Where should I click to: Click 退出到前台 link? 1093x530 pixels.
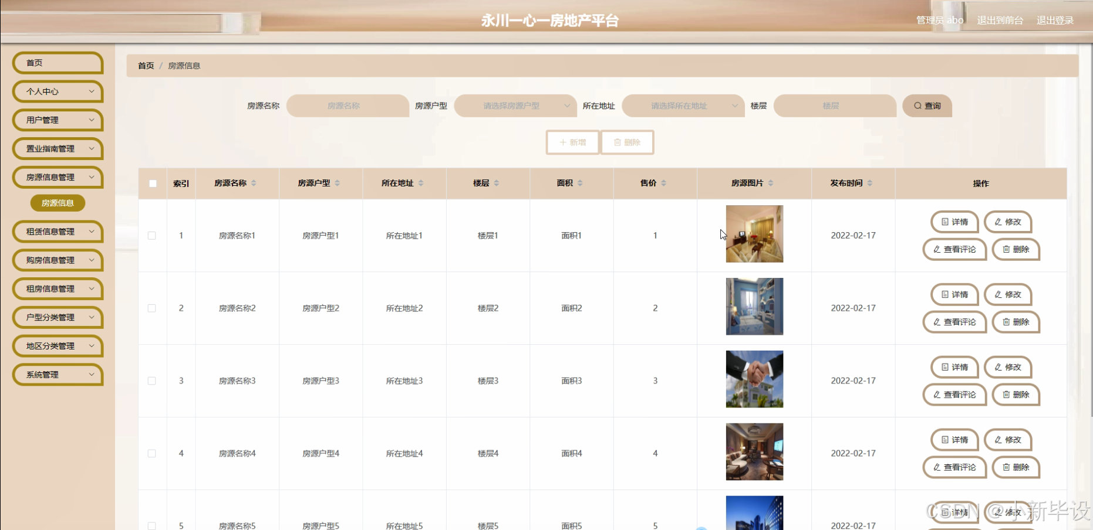(1000, 21)
